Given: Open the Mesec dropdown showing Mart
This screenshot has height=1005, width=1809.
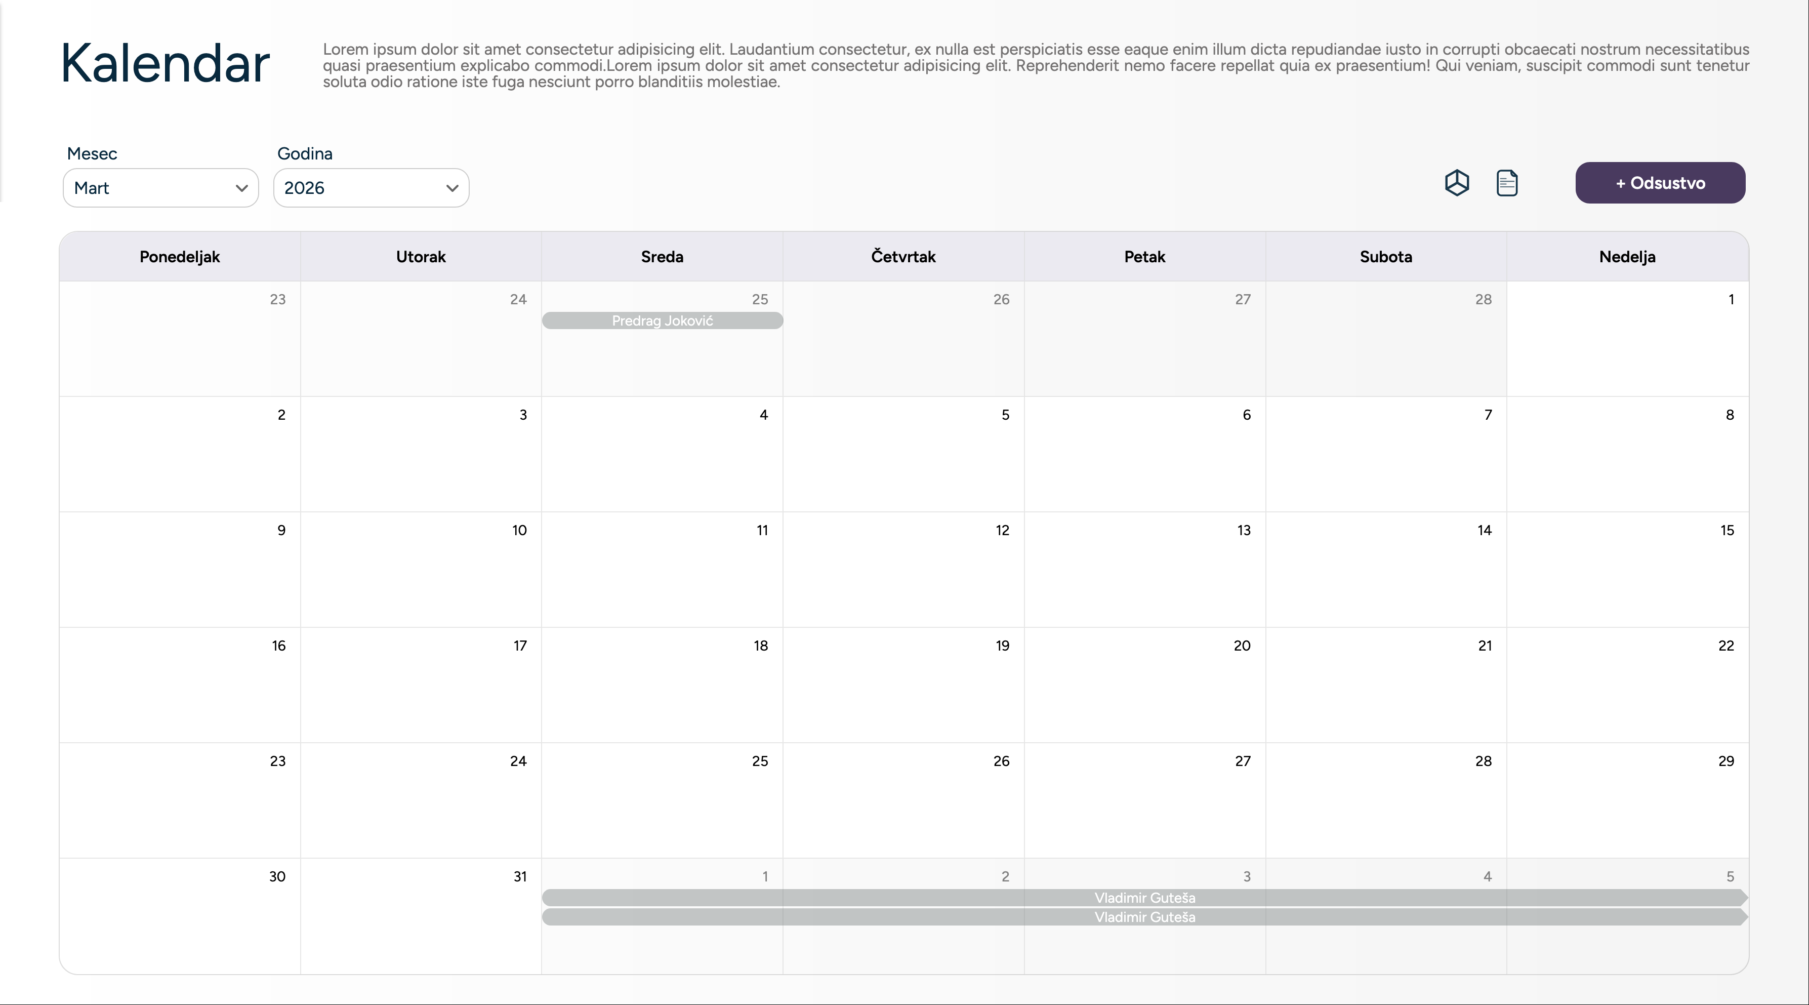Looking at the screenshot, I should [x=161, y=187].
